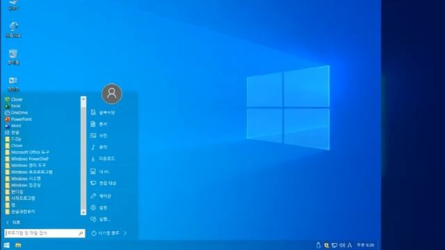Expand the Windows PowerShell folder

pyautogui.click(x=26, y=159)
